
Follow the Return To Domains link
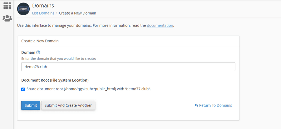point(213,105)
